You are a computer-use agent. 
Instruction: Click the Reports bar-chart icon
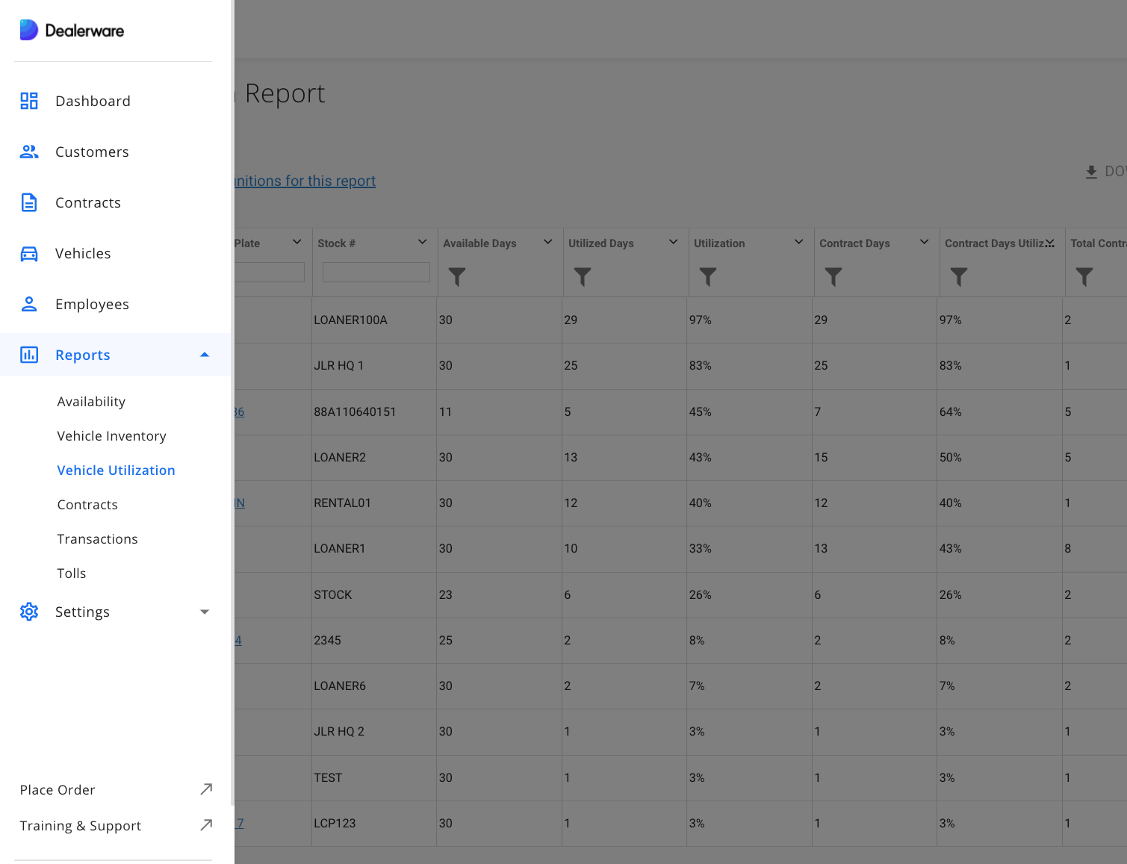28,355
